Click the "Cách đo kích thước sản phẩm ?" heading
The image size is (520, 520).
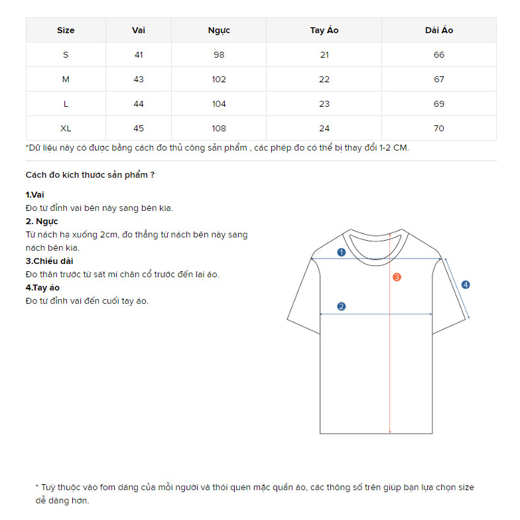click(90, 175)
